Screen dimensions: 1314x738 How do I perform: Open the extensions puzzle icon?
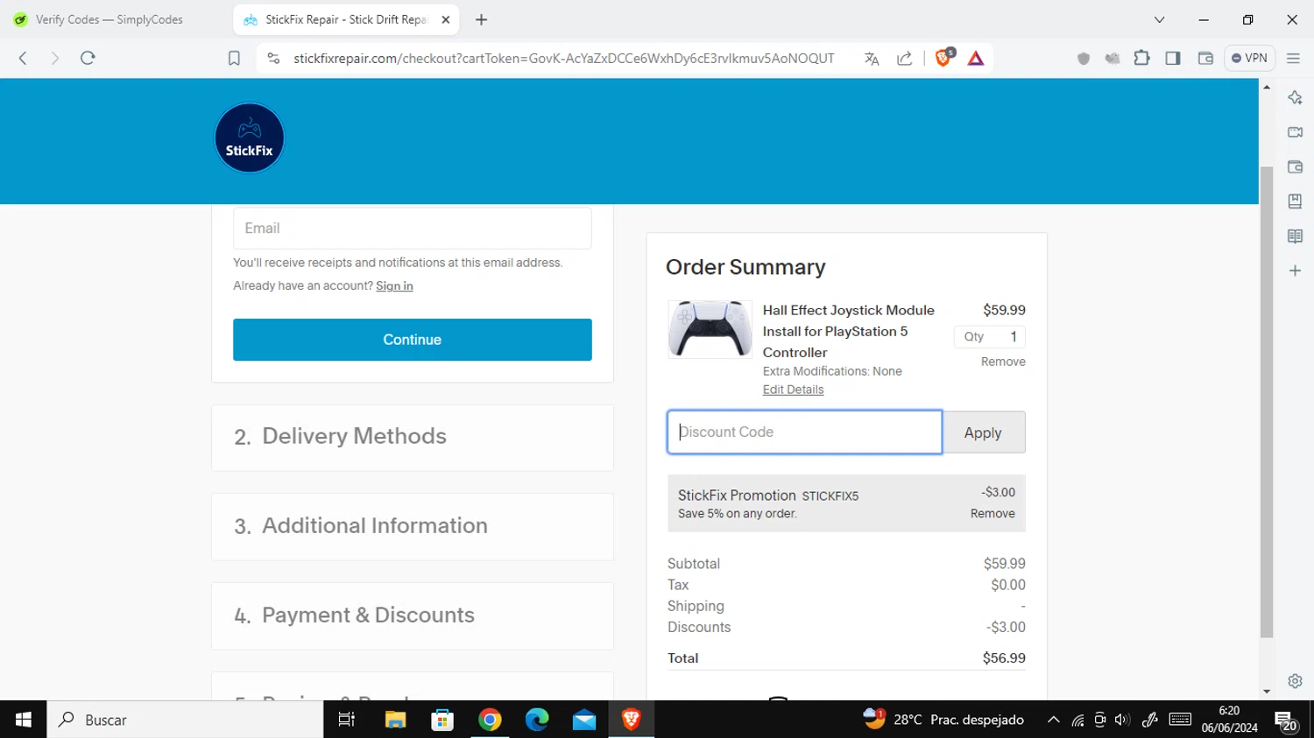(x=1141, y=58)
